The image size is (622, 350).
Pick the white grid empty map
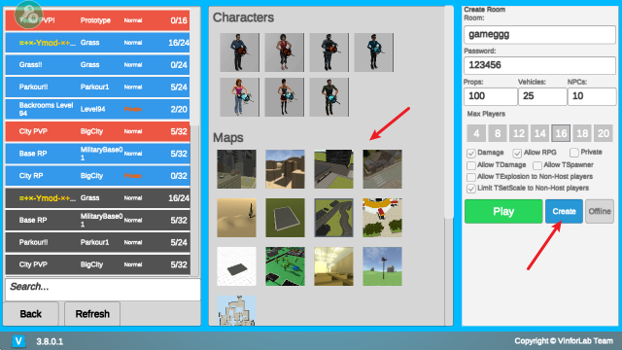click(236, 266)
